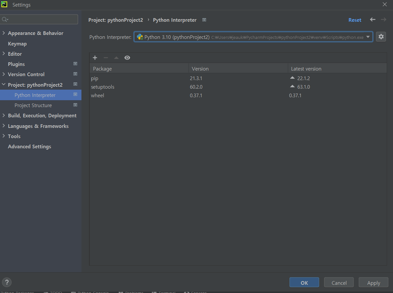Open Plugins settings
This screenshot has width=393, height=293.
coord(16,64)
